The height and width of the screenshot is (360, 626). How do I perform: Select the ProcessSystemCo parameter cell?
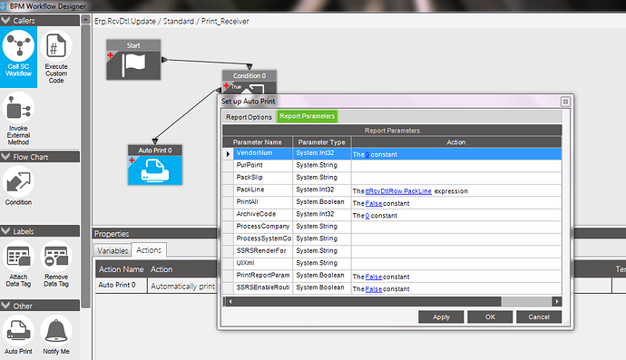263,238
